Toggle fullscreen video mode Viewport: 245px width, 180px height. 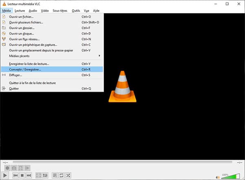[x=38, y=176]
